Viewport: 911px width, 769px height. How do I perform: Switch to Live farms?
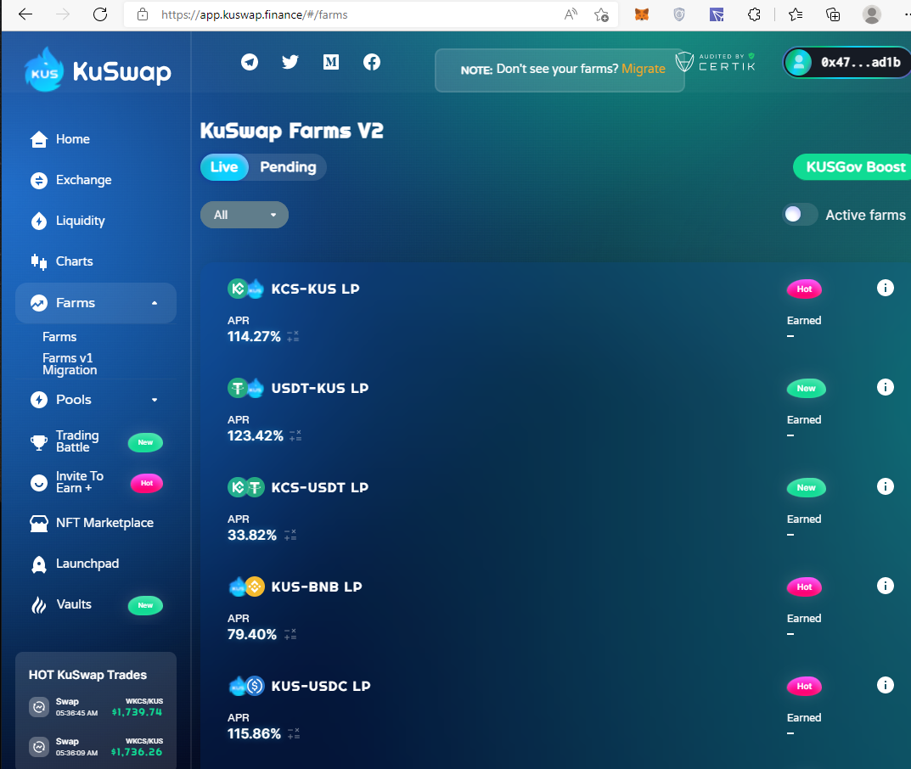(224, 167)
